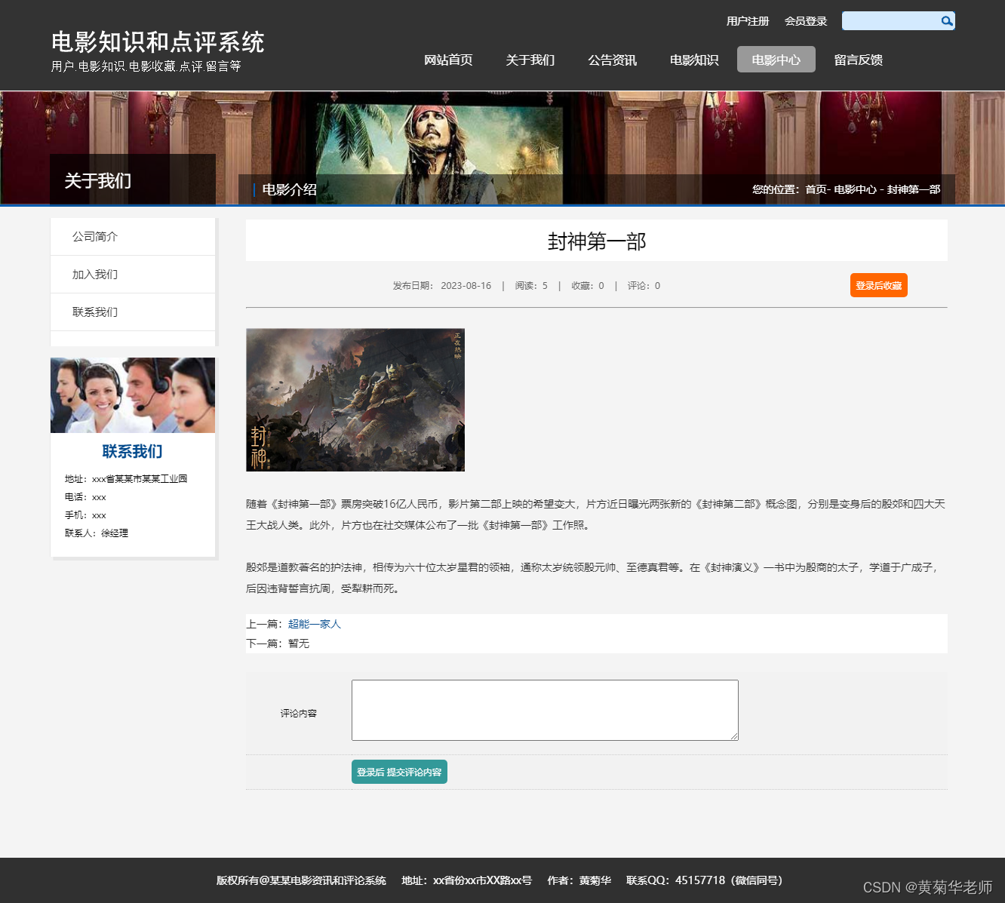Image resolution: width=1005 pixels, height=903 pixels.
Task: Click the 电话: xxx line
Action: [x=85, y=497]
